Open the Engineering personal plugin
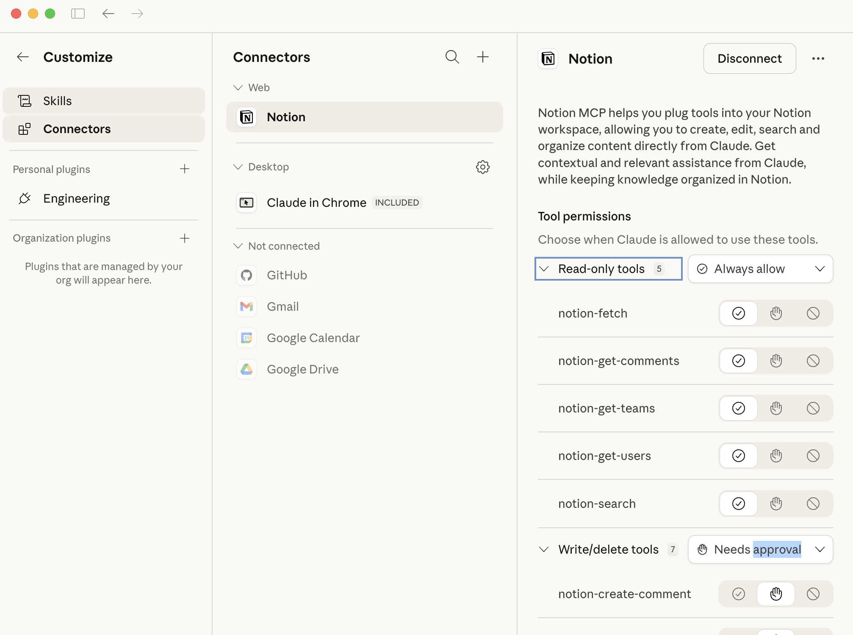This screenshot has width=853, height=635. click(104, 198)
